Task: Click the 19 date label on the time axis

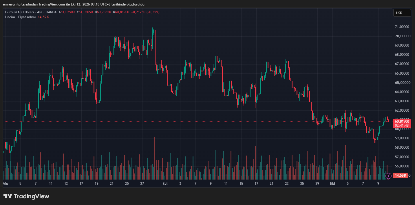Action: pyautogui.click(x=96, y=184)
